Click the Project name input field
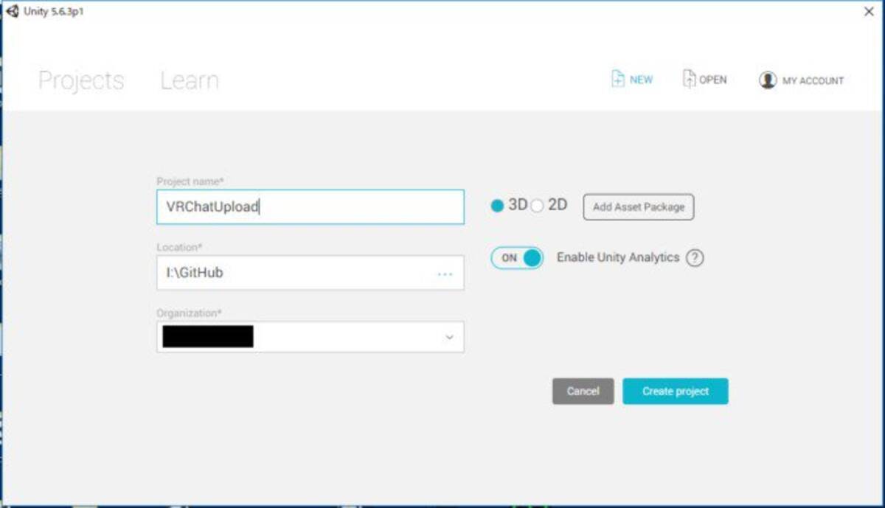 pos(310,207)
